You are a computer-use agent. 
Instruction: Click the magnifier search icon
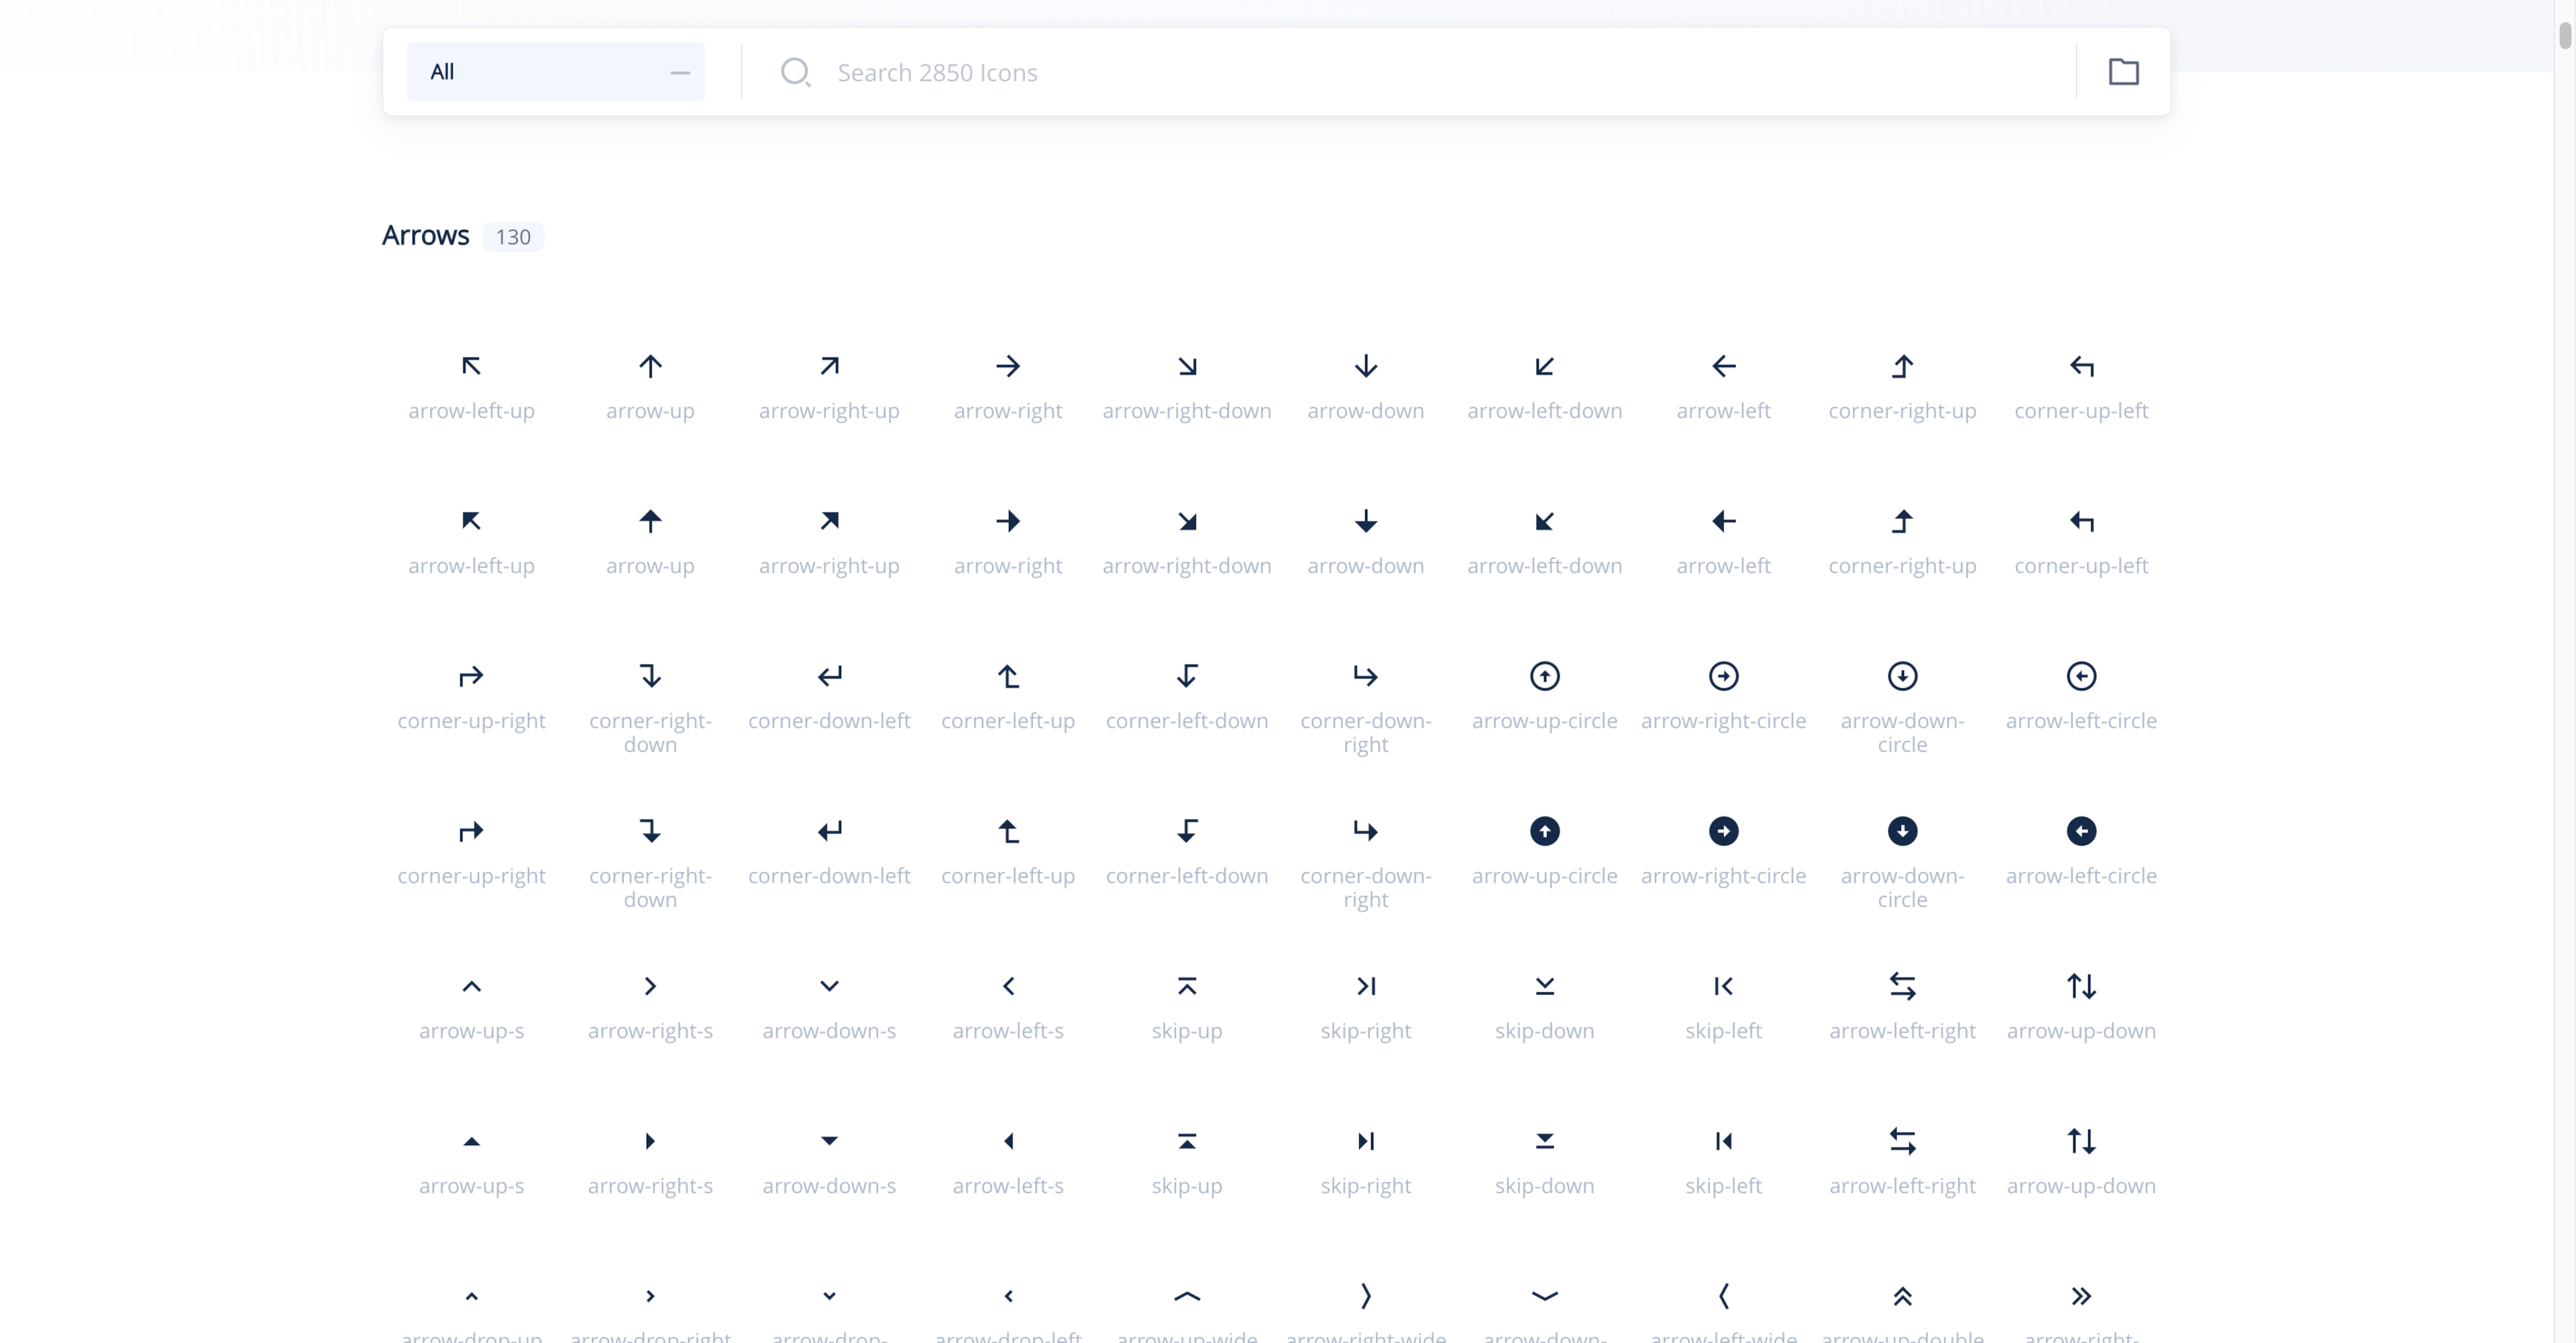(795, 72)
